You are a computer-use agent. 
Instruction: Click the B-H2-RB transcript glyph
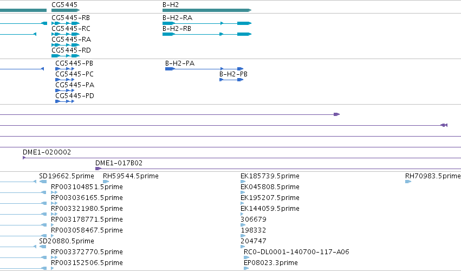(x=207, y=34)
